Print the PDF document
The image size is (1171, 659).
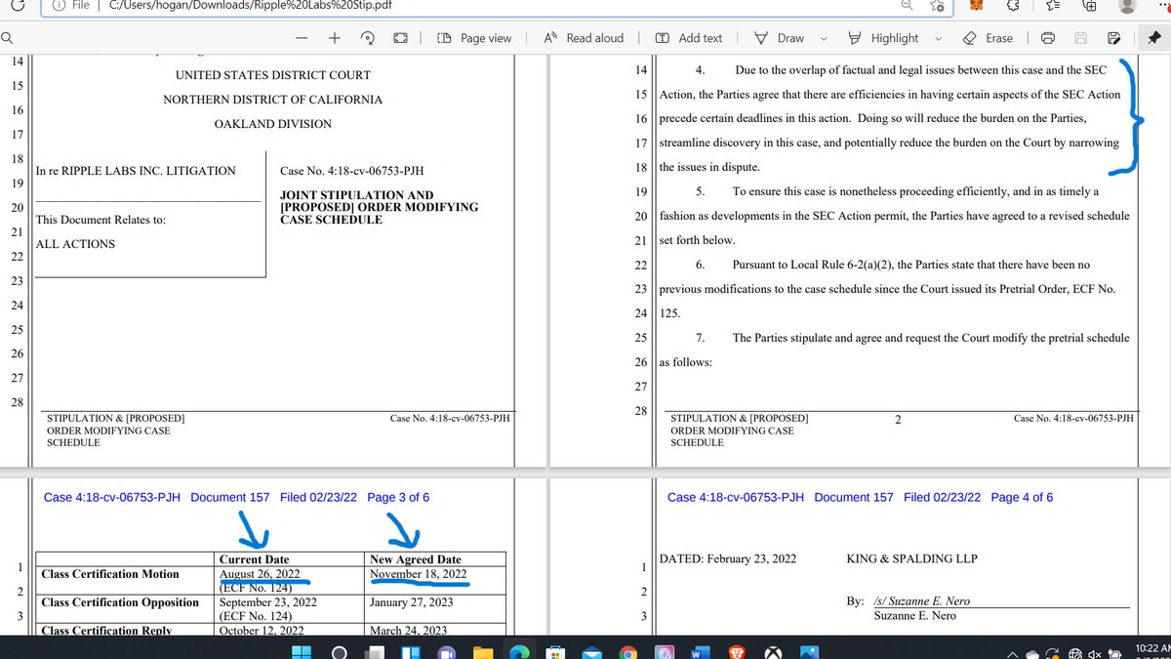click(1048, 39)
